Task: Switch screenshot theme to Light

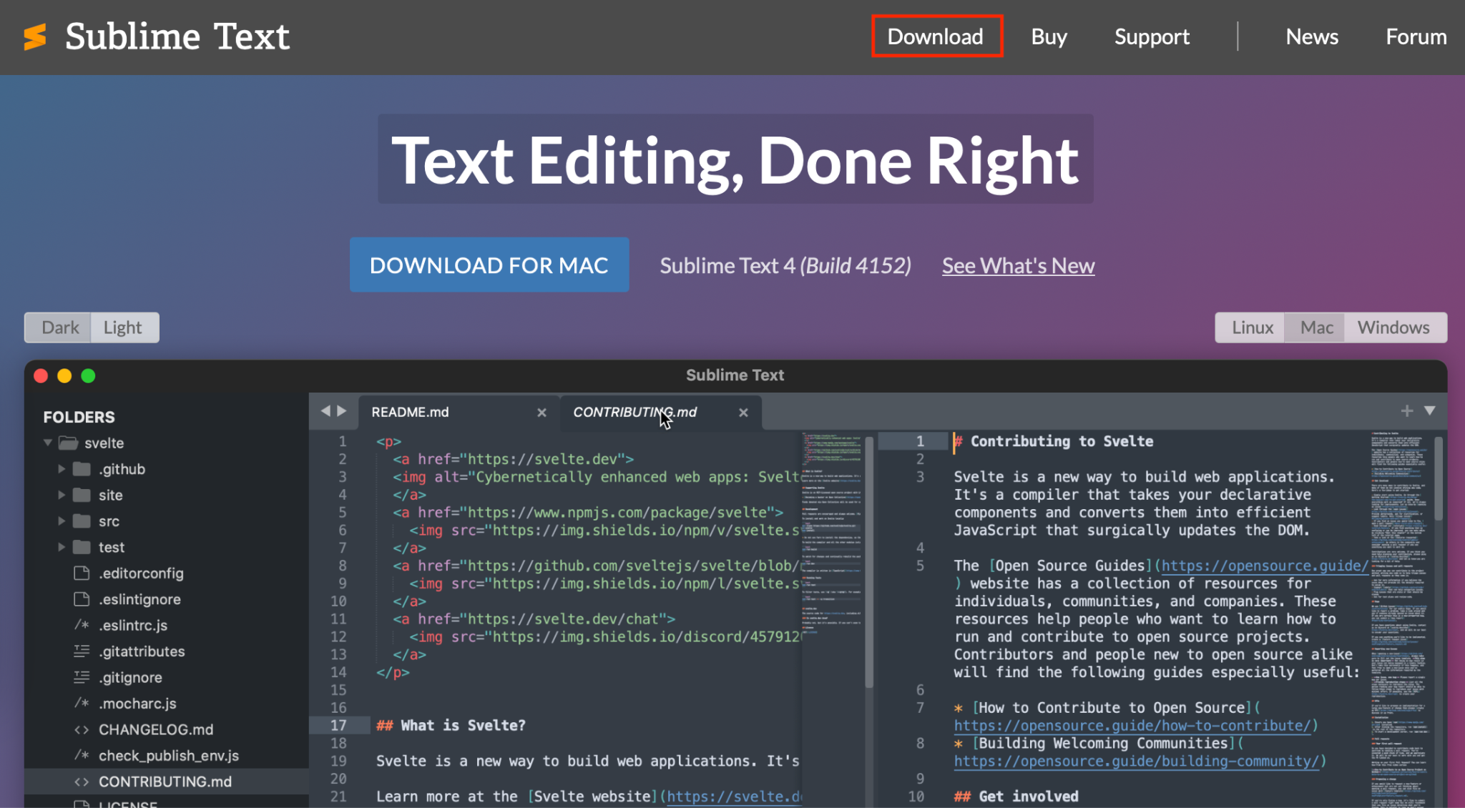Action: [124, 327]
